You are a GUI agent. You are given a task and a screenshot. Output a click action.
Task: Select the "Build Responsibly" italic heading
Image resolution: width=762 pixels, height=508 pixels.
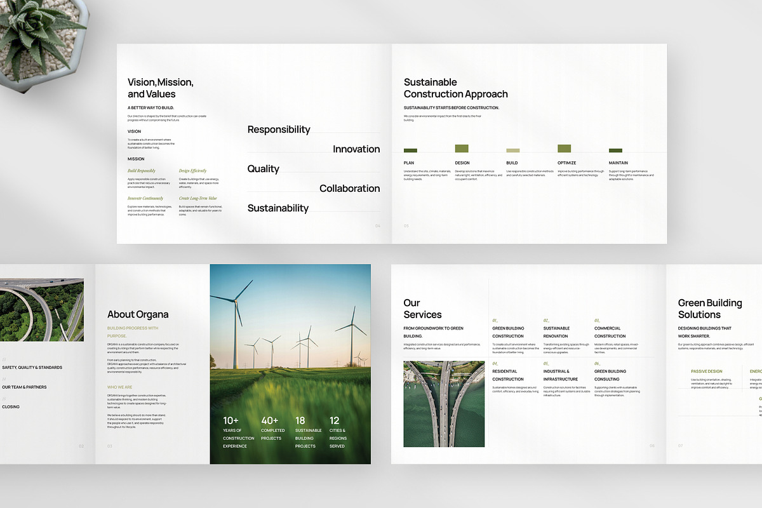[142, 171]
